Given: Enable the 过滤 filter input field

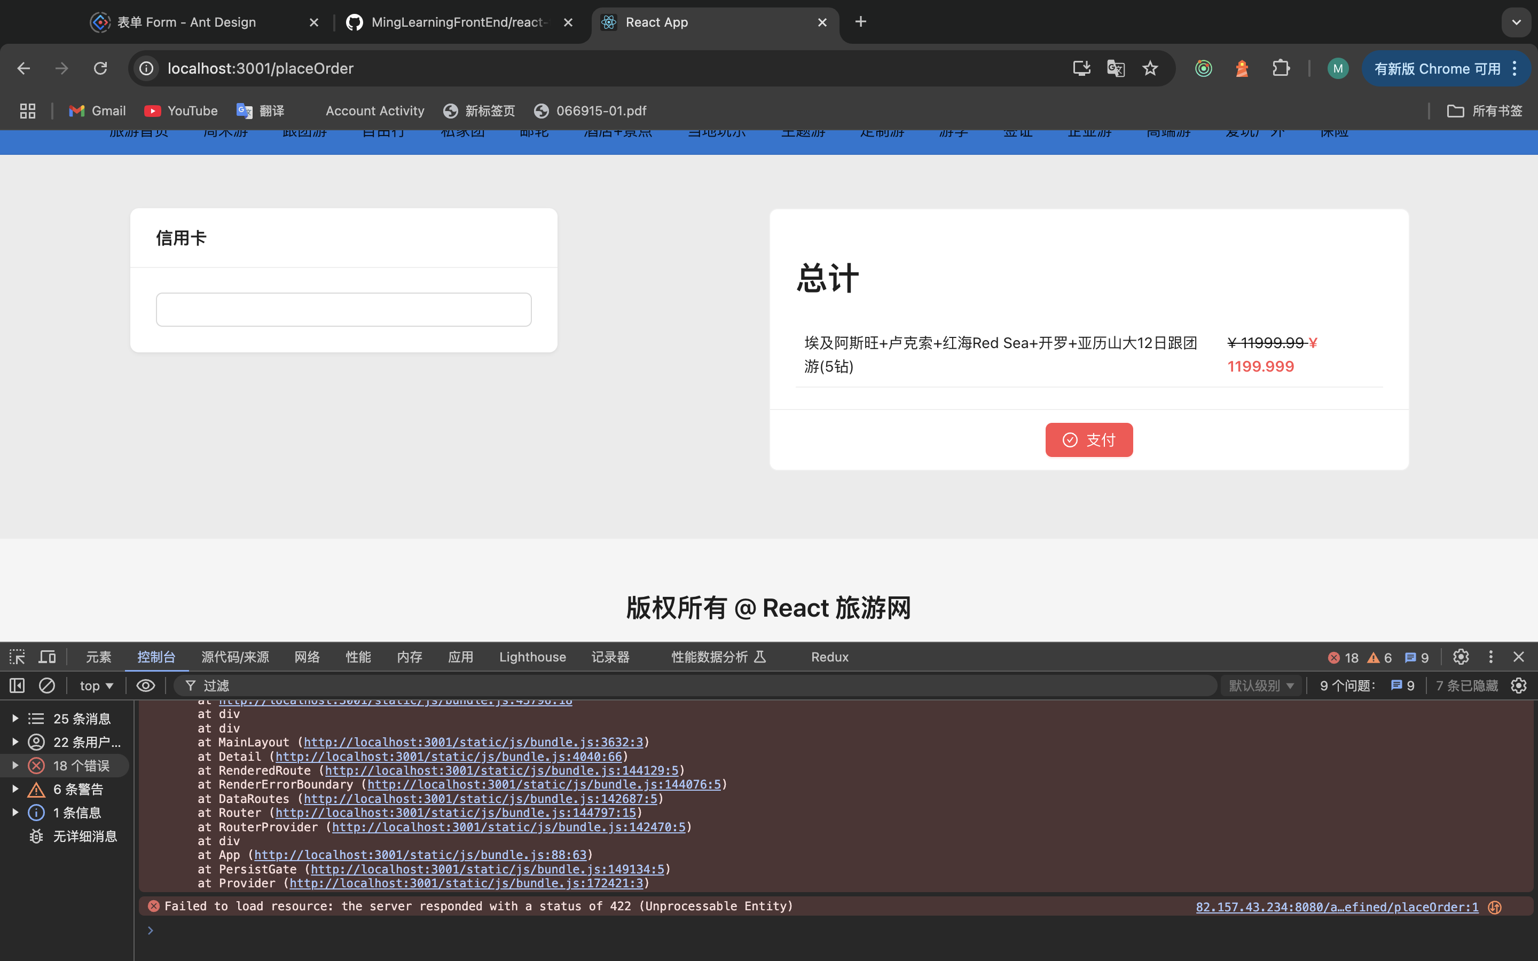Looking at the screenshot, I should (x=697, y=684).
